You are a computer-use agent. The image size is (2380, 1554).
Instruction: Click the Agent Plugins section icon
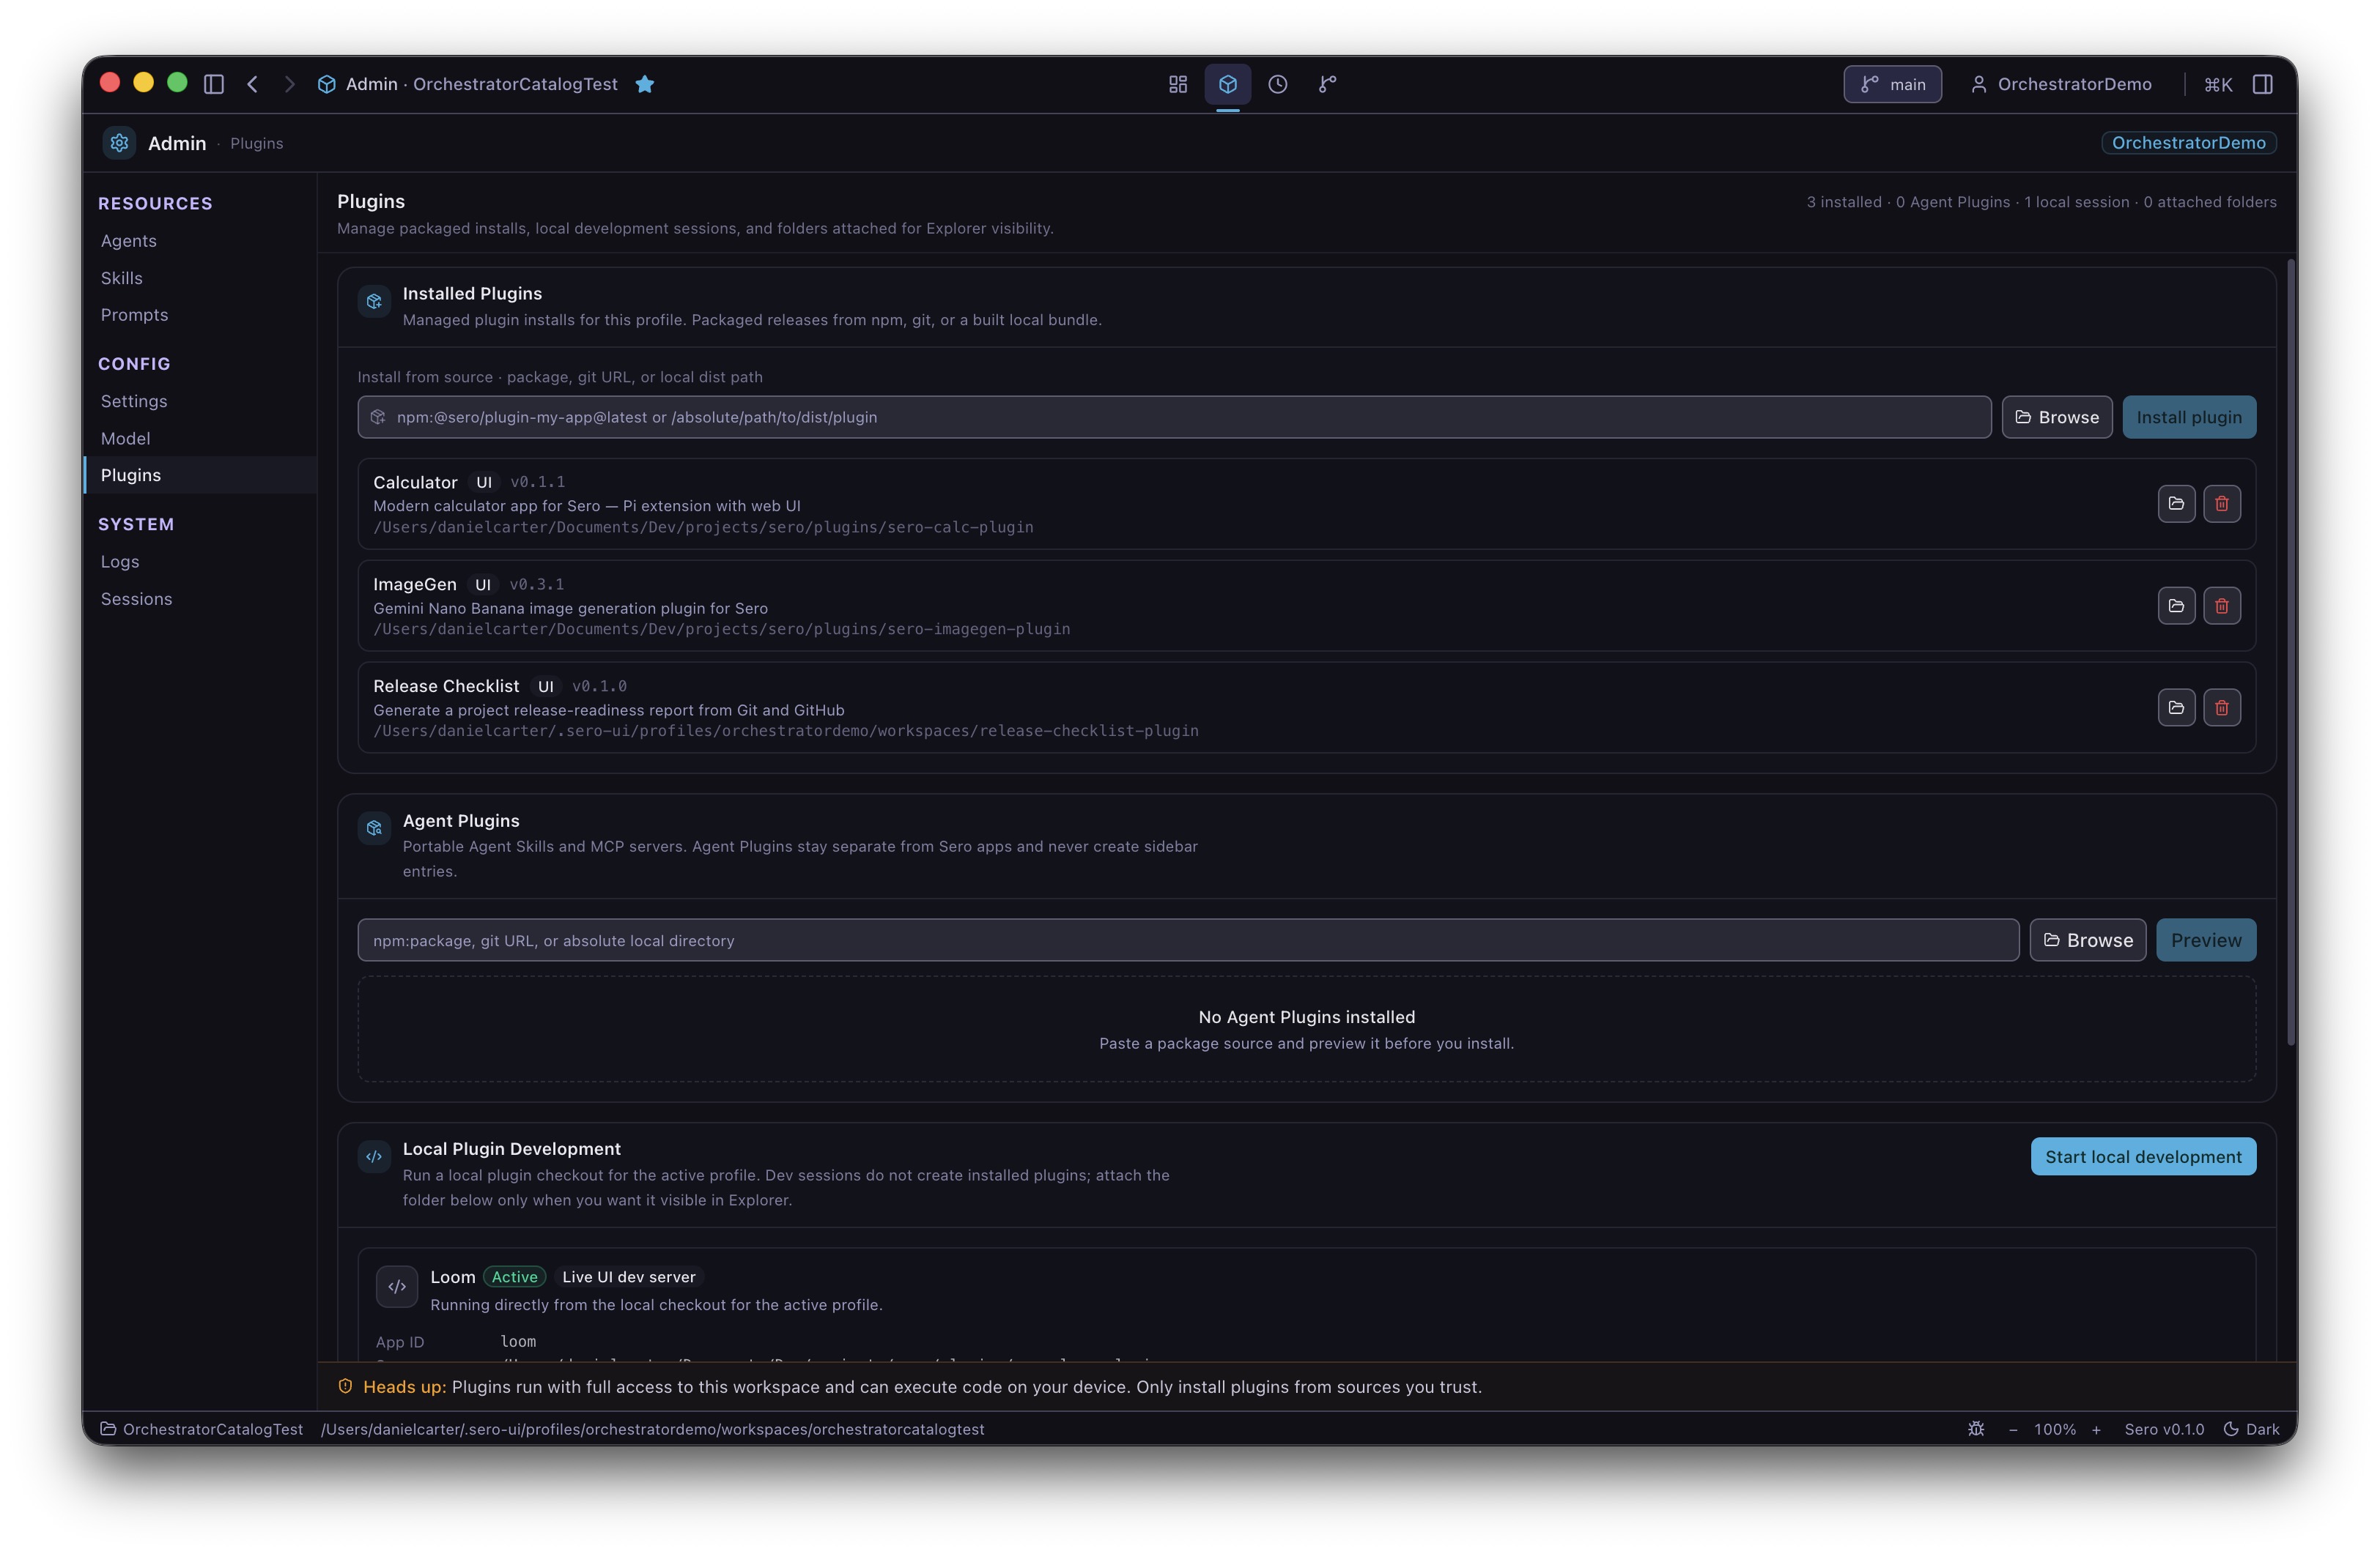tap(374, 828)
